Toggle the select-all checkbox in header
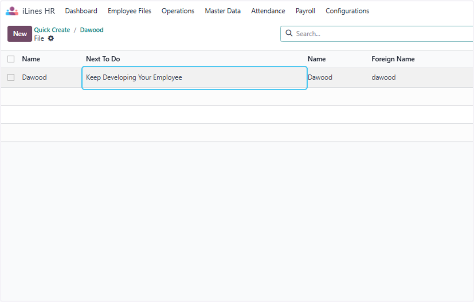Image resolution: width=474 pixels, height=302 pixels. coord(11,59)
